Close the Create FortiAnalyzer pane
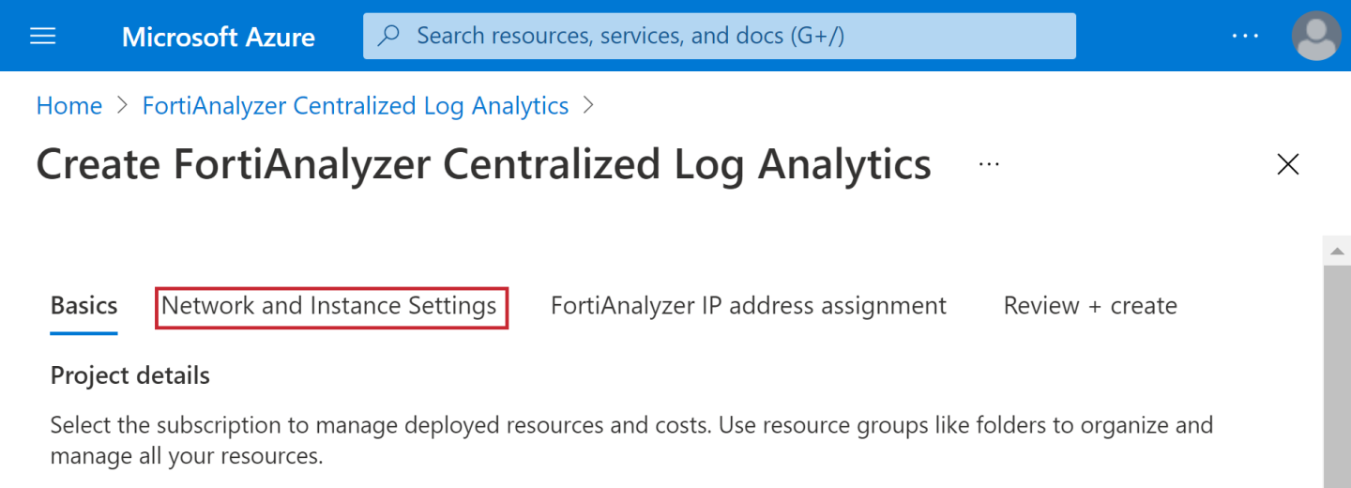 click(1288, 164)
